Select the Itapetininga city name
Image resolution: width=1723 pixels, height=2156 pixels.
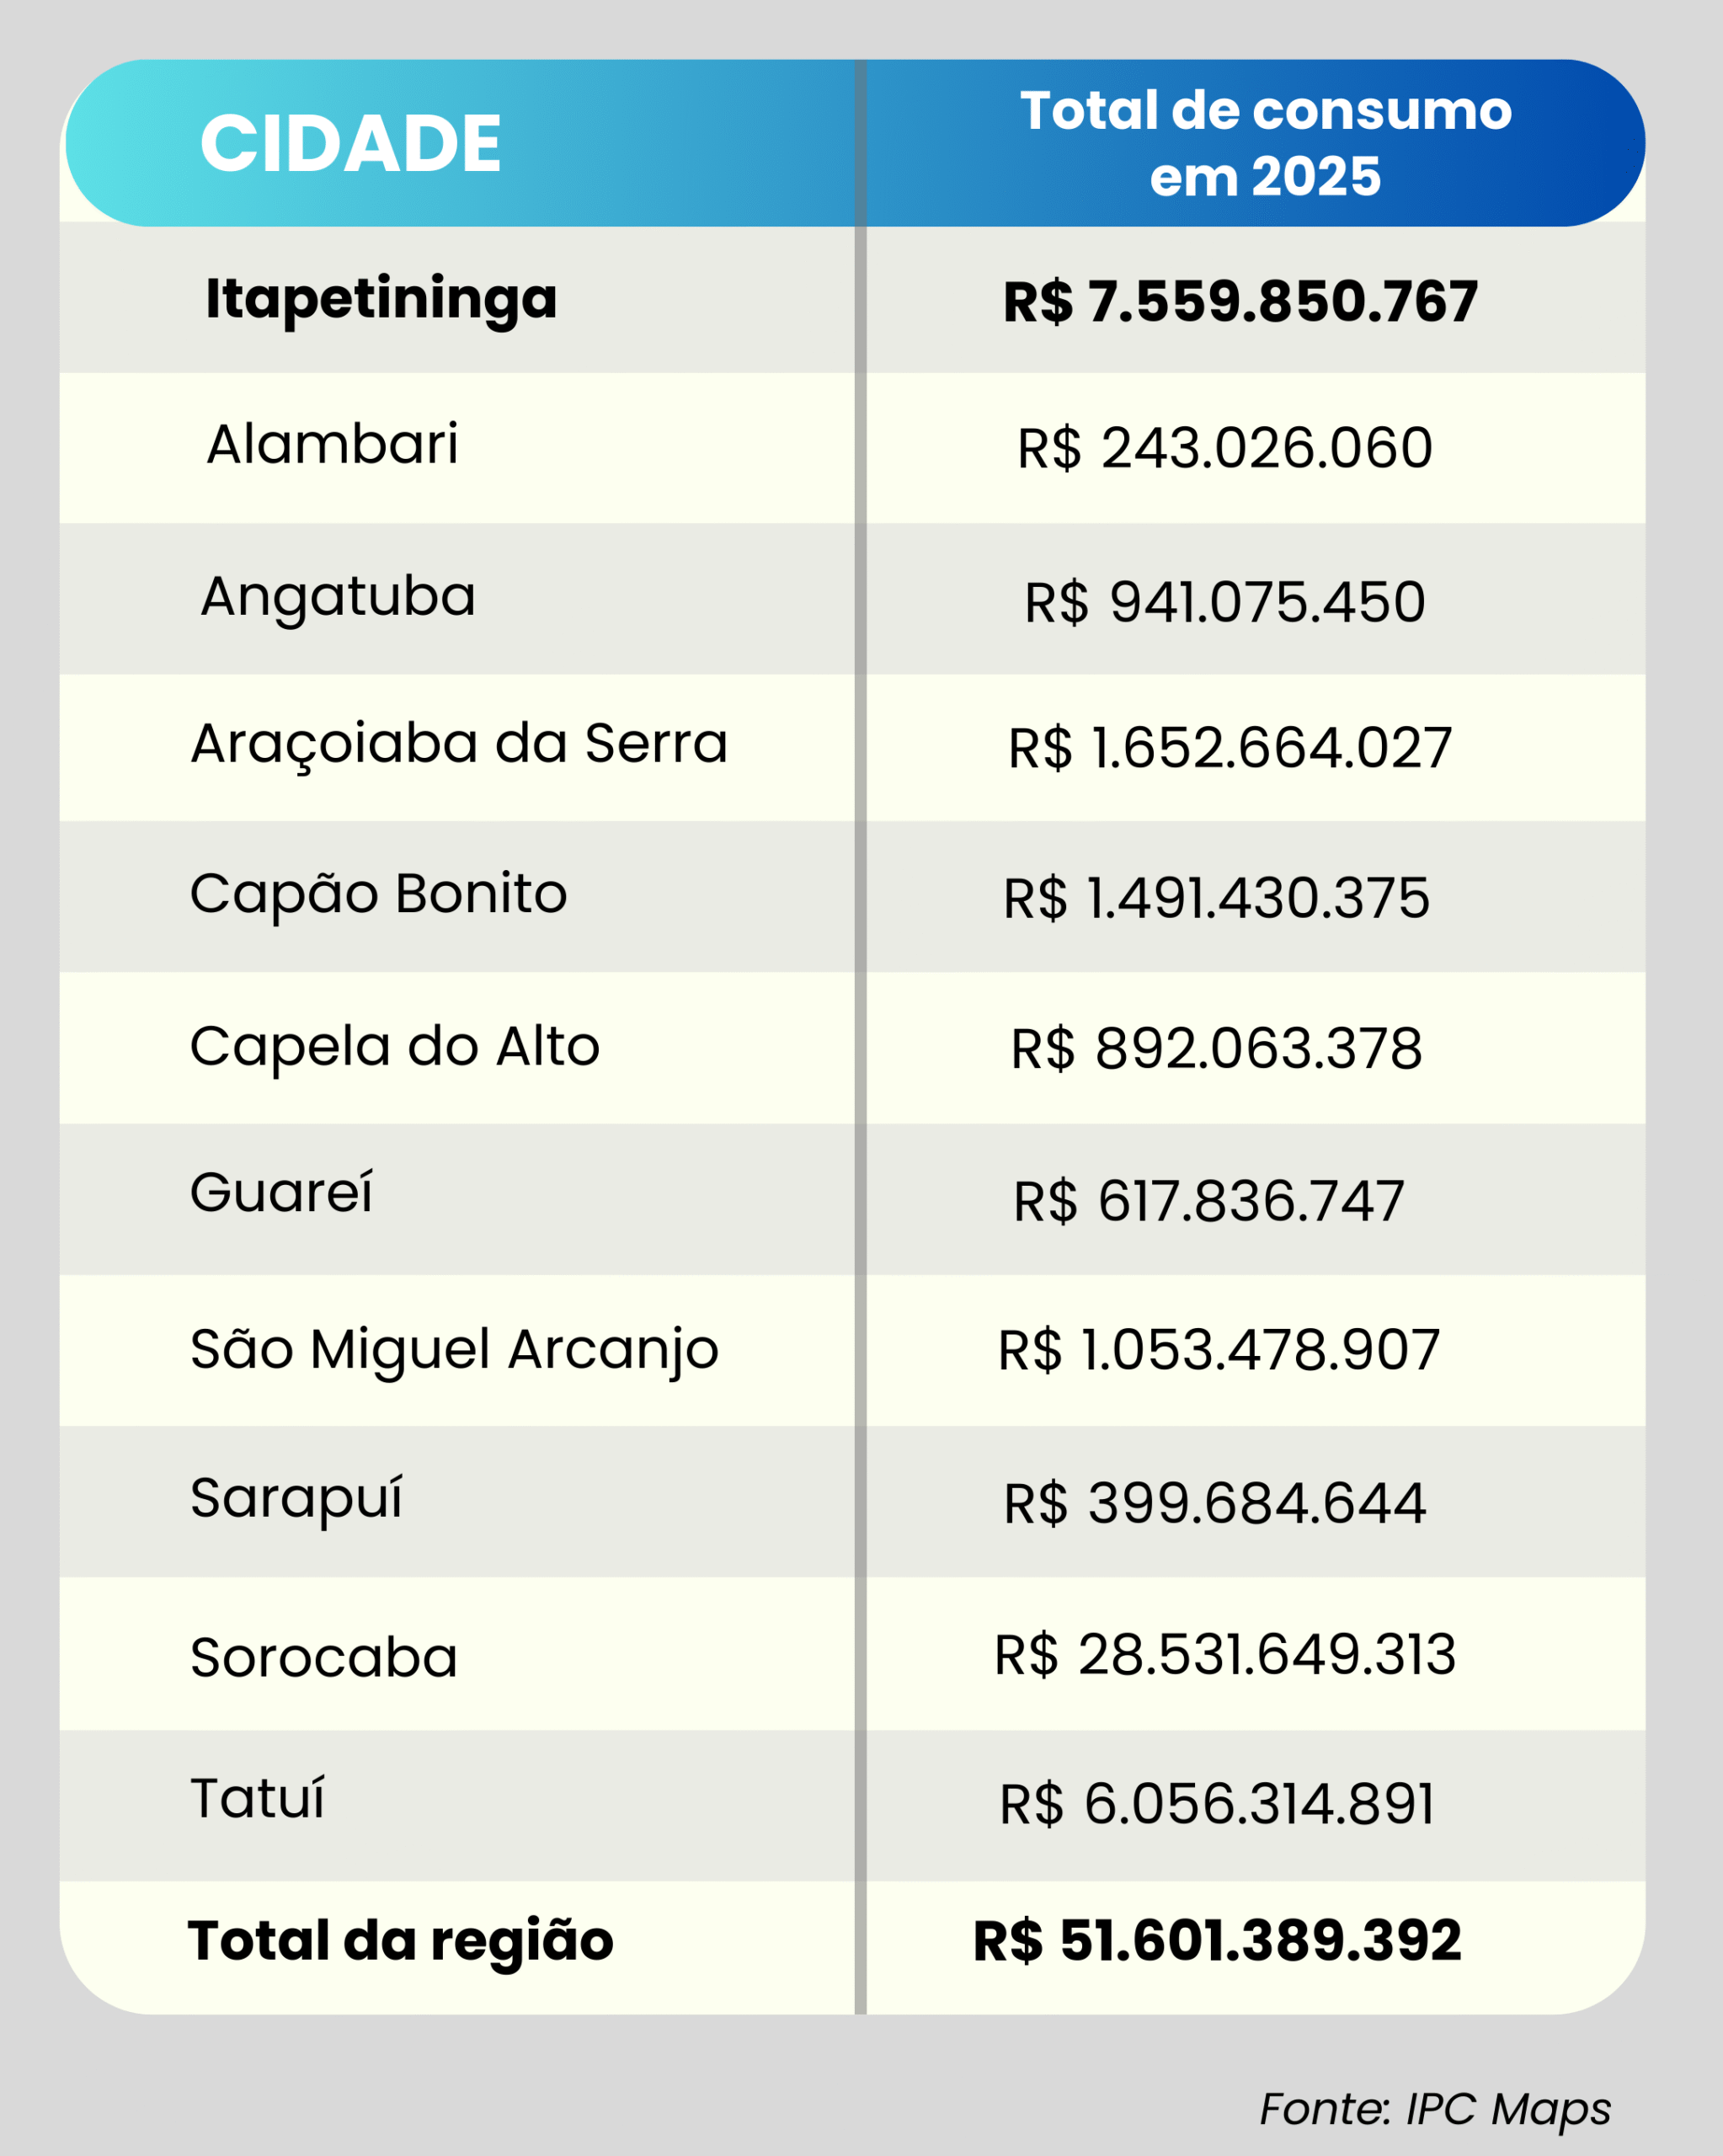[381, 298]
